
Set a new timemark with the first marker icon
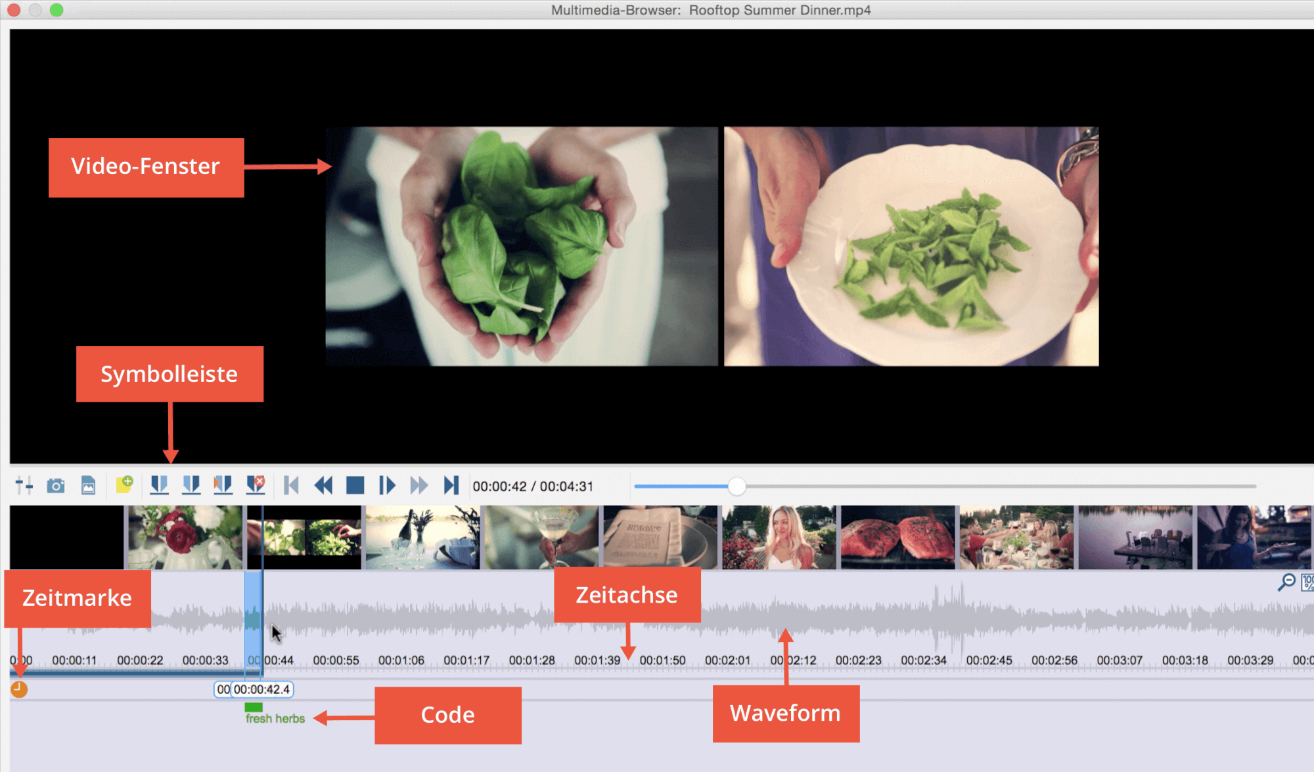[158, 486]
